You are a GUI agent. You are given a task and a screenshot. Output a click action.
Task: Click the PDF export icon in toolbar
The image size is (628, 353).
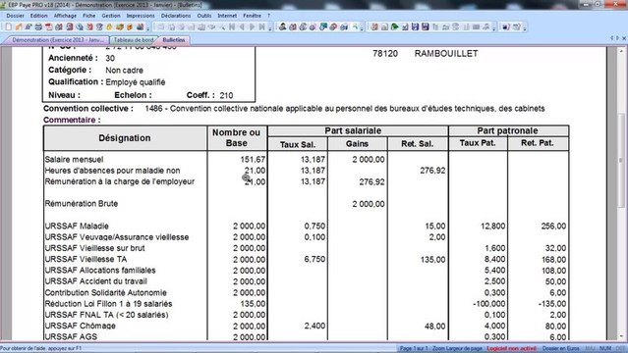click(x=49, y=26)
